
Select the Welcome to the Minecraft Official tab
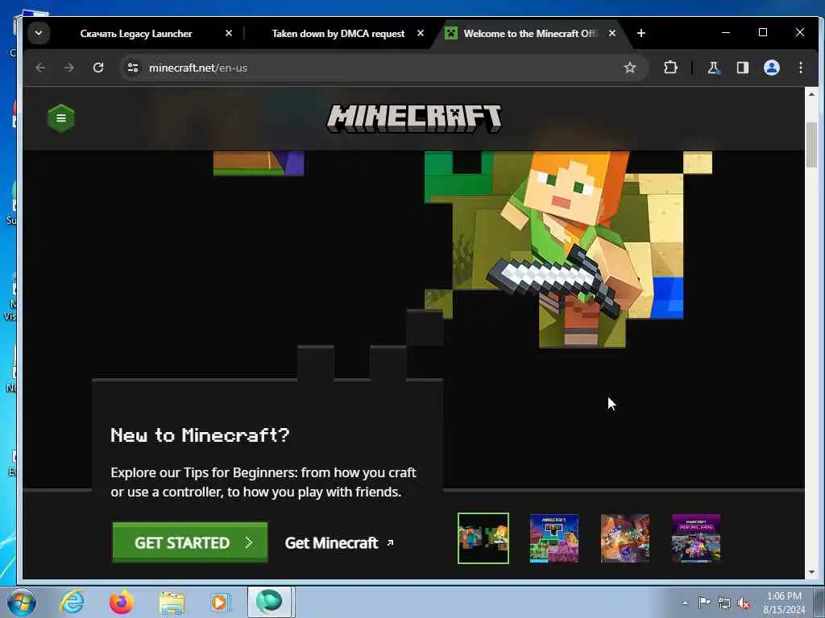coord(529,34)
